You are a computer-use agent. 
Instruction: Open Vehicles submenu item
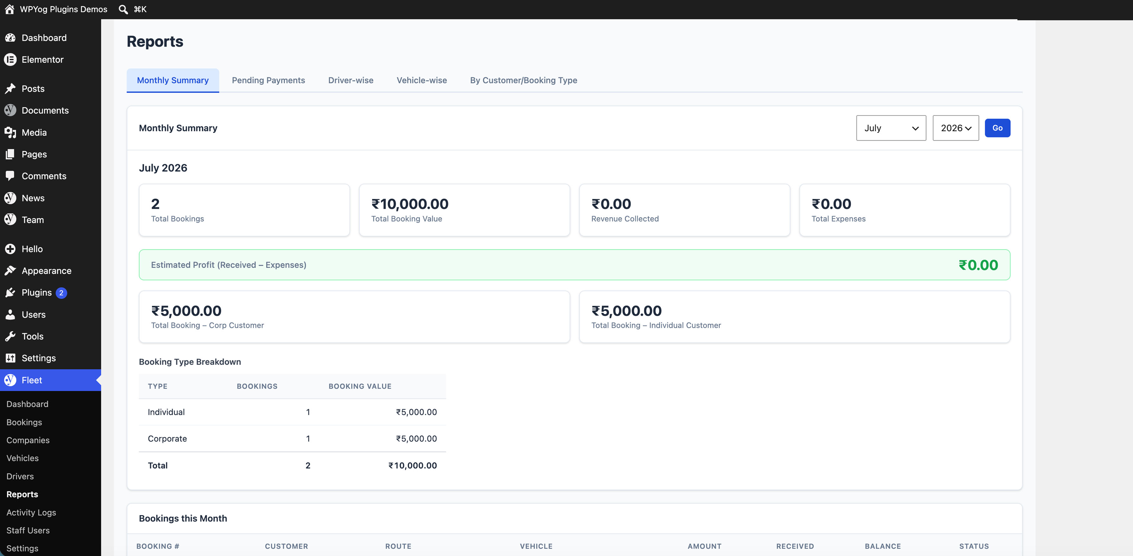click(22, 458)
